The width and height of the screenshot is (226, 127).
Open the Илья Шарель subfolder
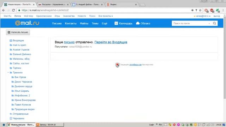tap(22, 91)
